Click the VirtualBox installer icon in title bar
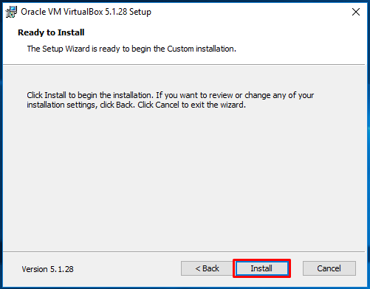370x289 pixels. [11, 12]
